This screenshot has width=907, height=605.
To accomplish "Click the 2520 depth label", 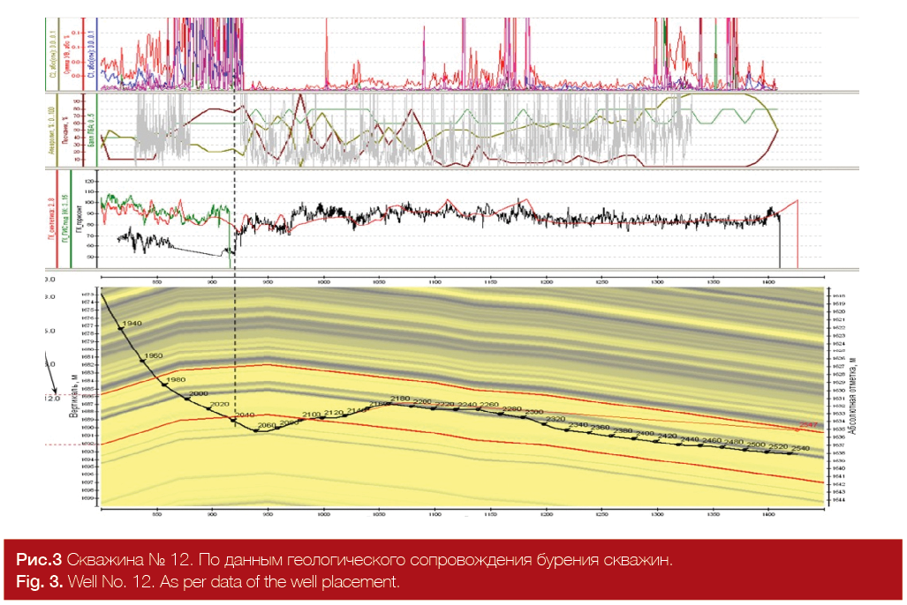I will (x=779, y=446).
